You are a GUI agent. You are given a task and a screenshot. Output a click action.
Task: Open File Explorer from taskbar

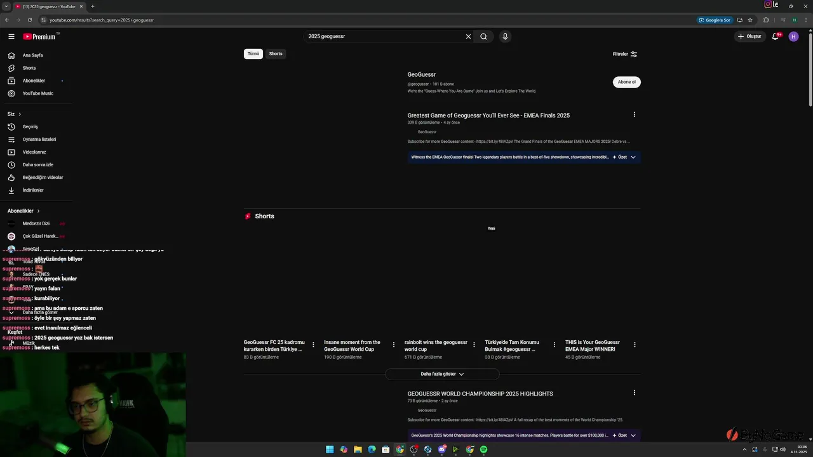point(358,449)
